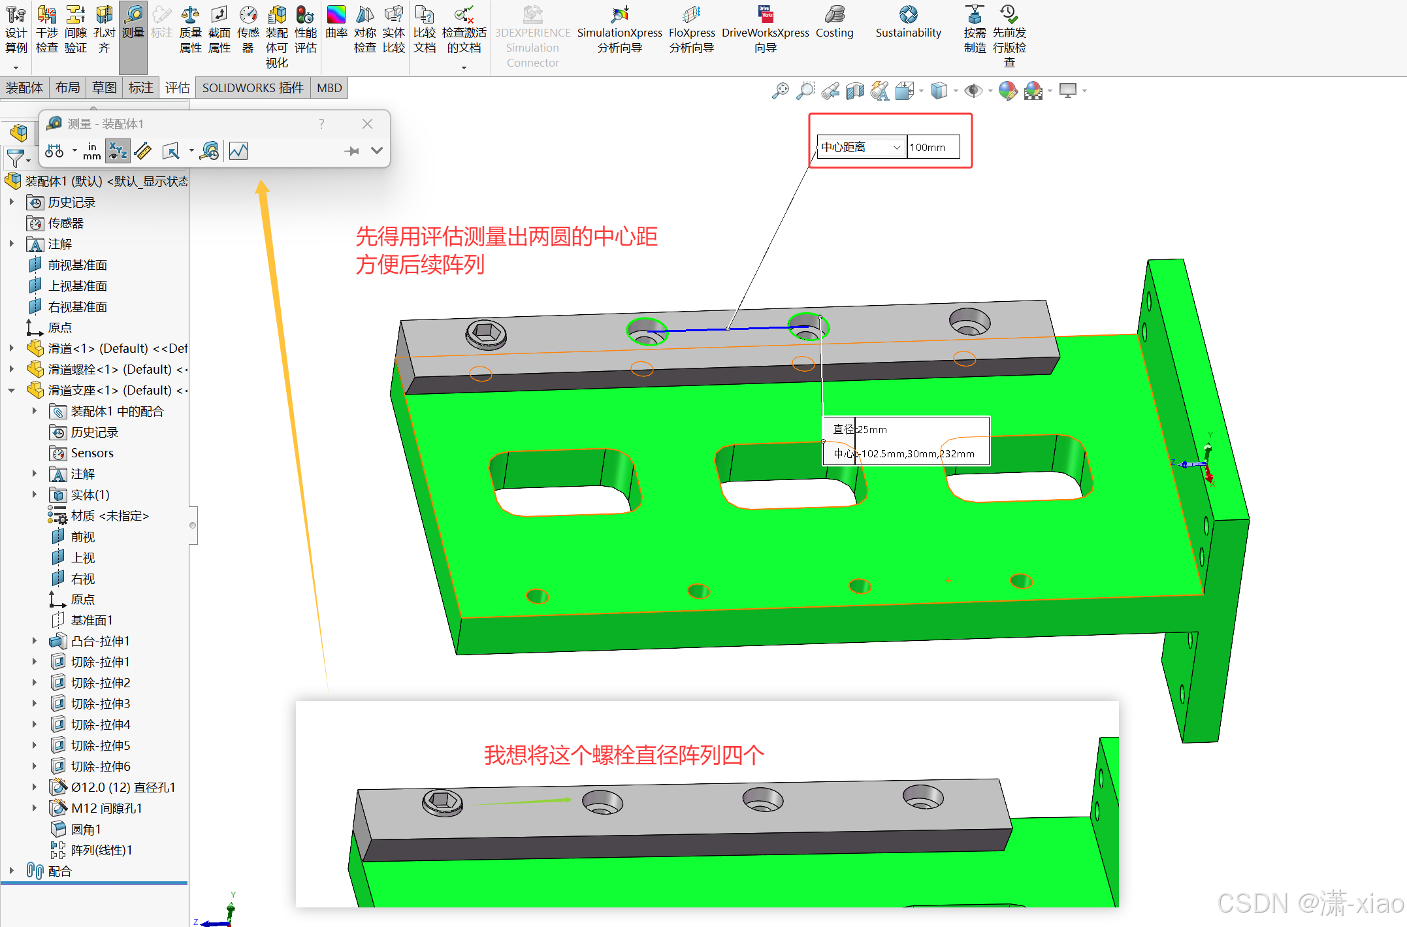Expand 切除-拉伸3 feature node
This screenshot has height=927, width=1407.
(35, 704)
